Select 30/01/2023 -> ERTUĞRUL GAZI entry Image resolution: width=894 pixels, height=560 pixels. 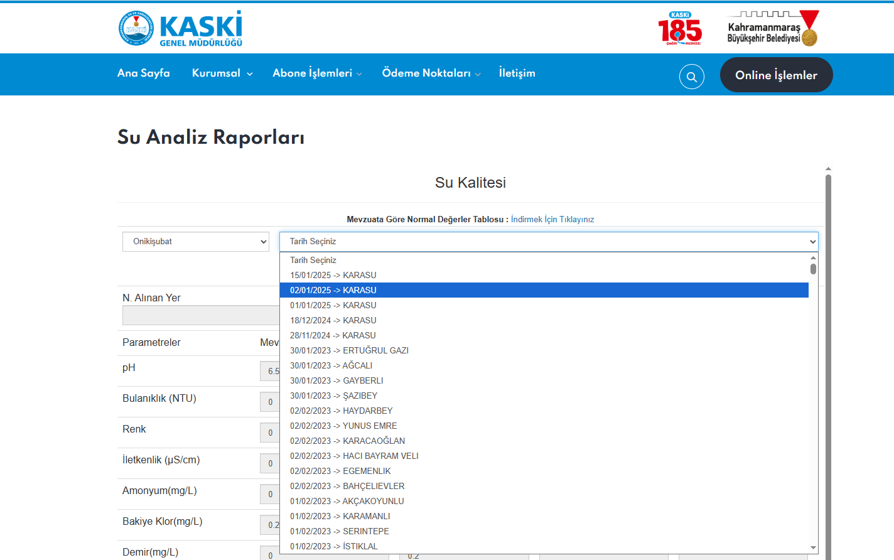(349, 350)
